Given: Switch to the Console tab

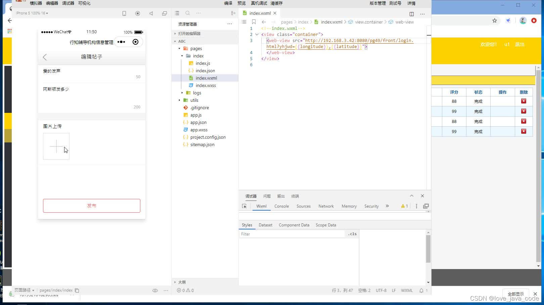Looking at the screenshot, I should [x=281, y=206].
